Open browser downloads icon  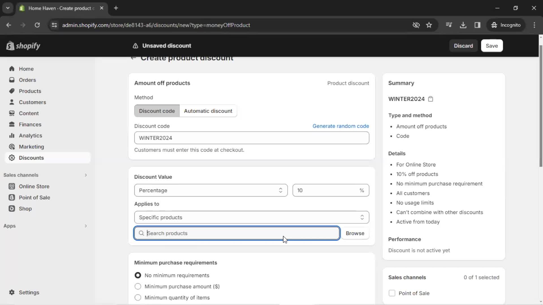tap(463, 25)
